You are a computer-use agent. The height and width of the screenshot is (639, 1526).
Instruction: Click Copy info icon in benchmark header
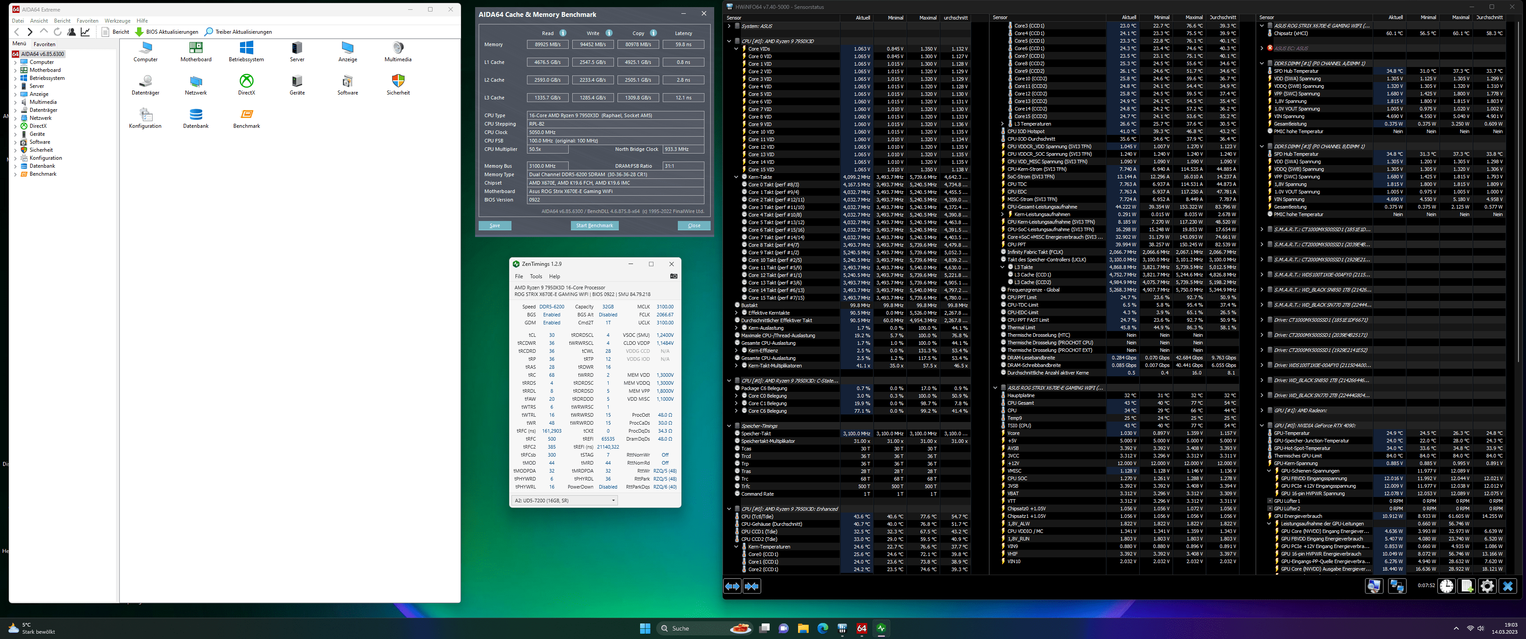pyautogui.click(x=653, y=33)
